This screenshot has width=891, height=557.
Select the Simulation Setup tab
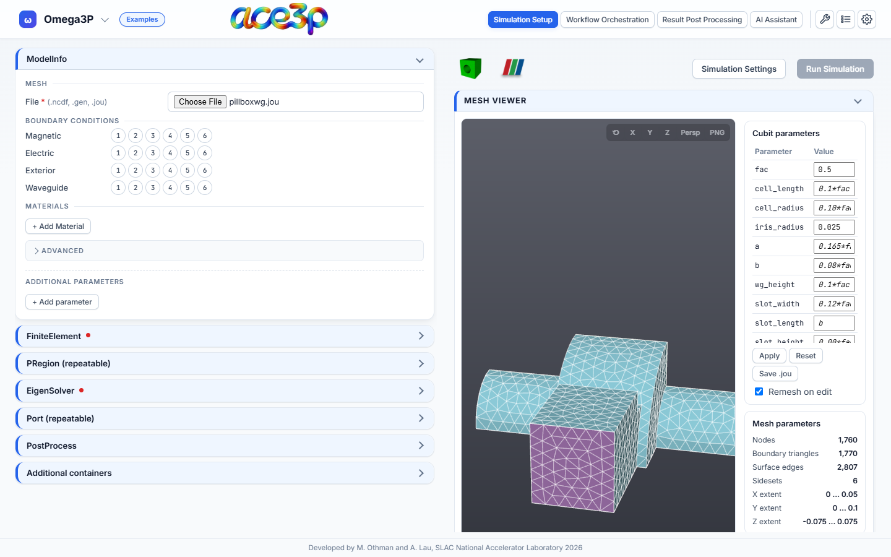(x=523, y=20)
